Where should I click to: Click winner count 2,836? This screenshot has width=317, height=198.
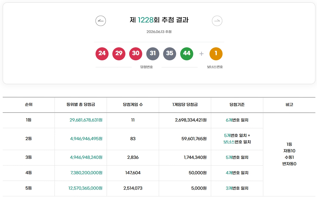133,157
